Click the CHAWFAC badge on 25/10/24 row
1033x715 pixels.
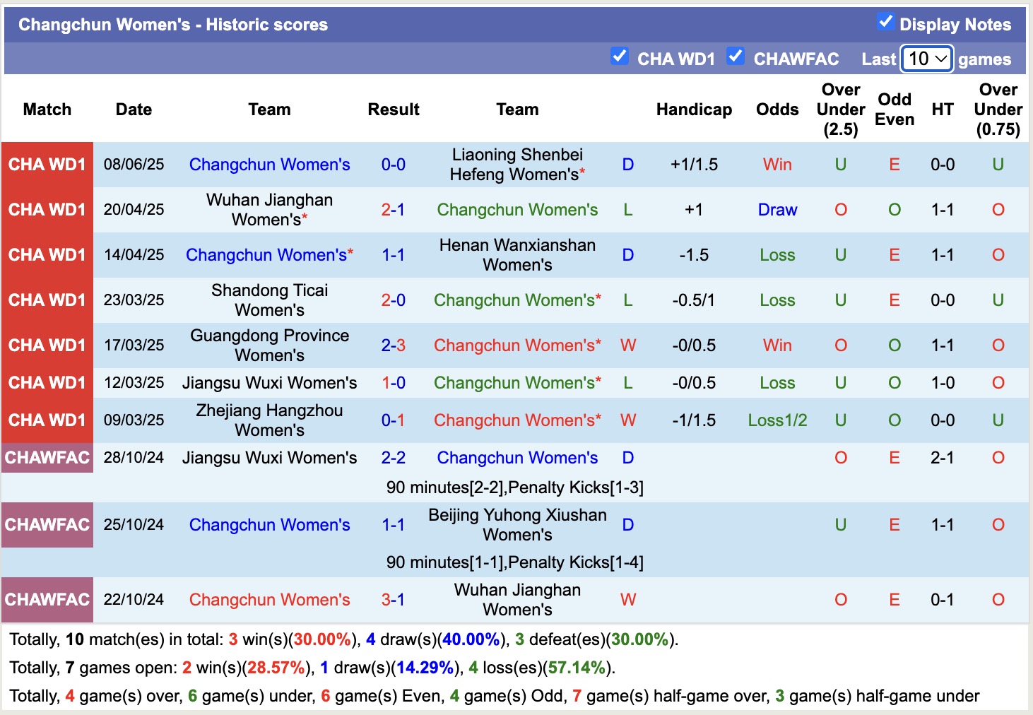pos(47,524)
